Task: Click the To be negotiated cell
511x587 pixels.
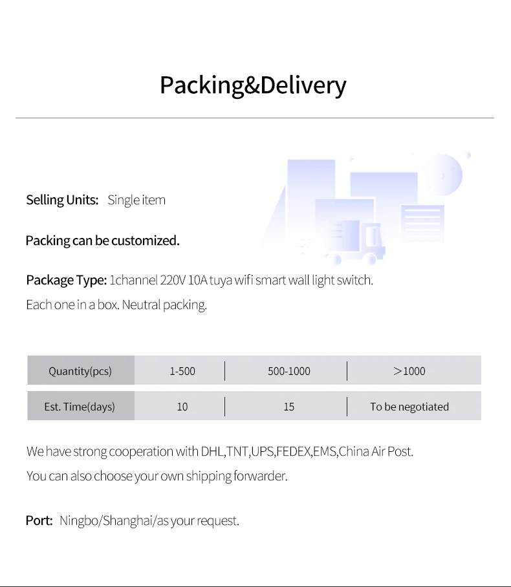Action: (409, 407)
